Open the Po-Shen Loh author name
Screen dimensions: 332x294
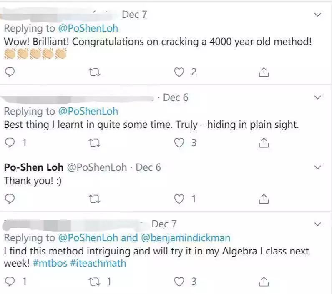tap(34, 167)
